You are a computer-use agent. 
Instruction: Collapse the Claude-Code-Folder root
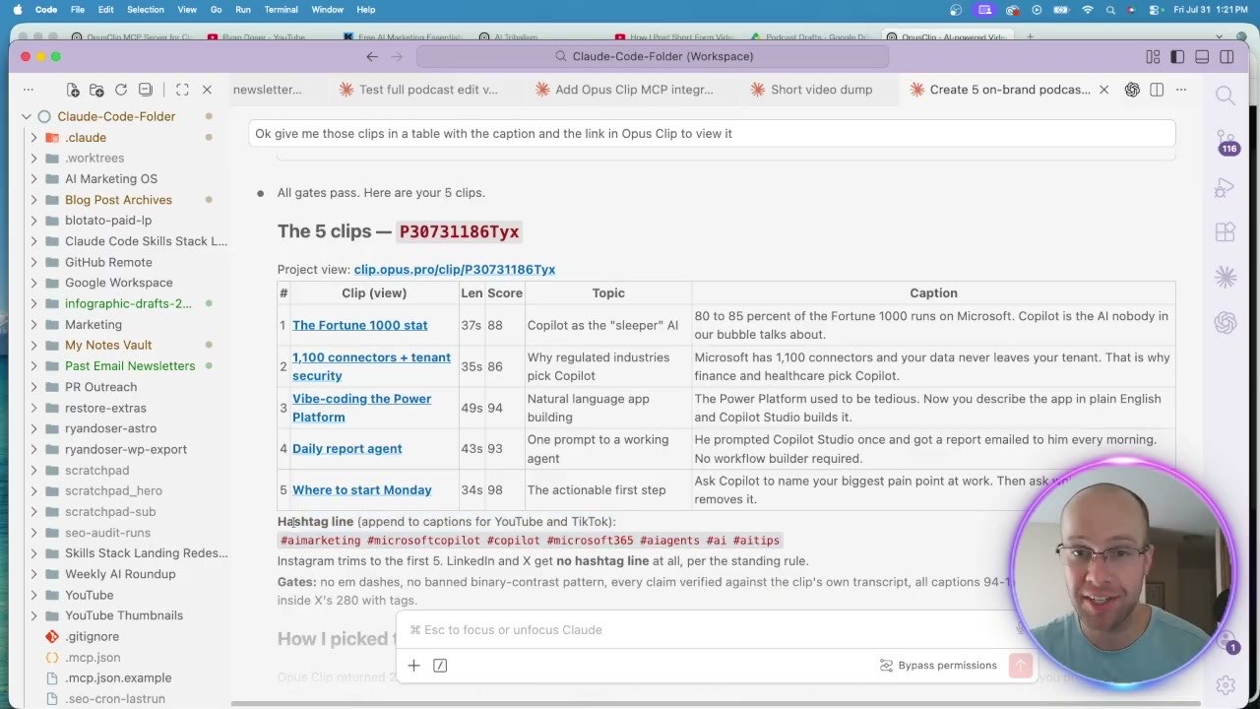click(27, 116)
